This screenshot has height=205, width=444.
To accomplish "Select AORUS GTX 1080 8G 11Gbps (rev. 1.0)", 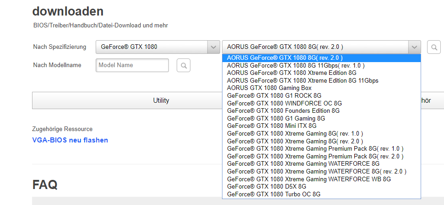I will pos(321,65).
